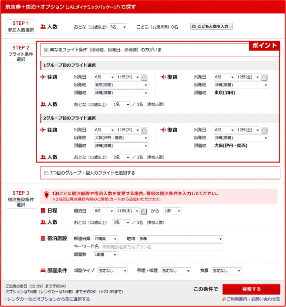Click the red 検索する button
Image resolution: width=286 pixels, height=307 pixels.
[251, 289]
